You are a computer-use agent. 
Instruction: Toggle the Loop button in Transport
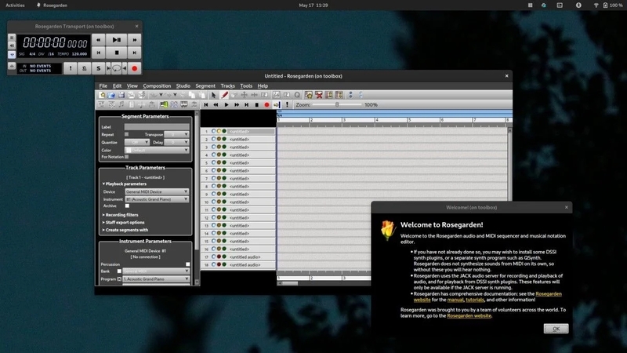pos(116,68)
